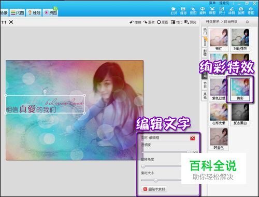Undo last action with 撤销
The width and height of the screenshot is (259, 197).
click(136, 22)
